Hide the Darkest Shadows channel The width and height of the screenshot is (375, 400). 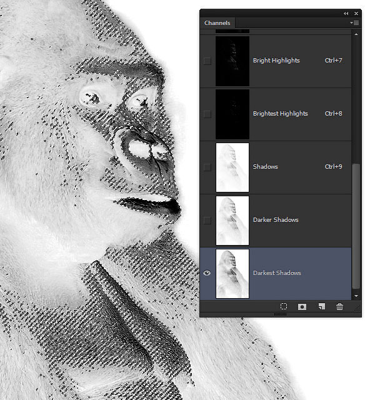(207, 273)
